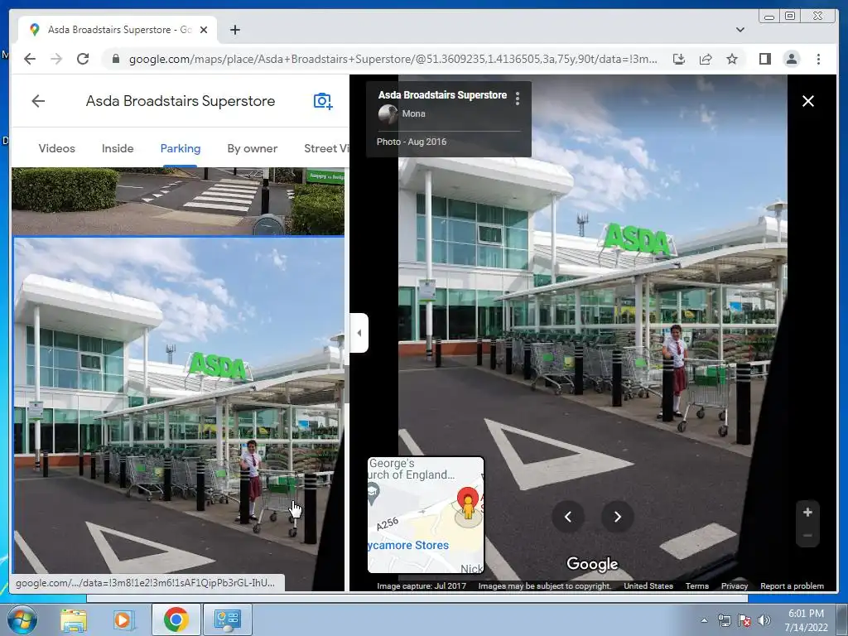The image size is (848, 636).
Task: Close the Asda Broadstairs Superstore tab
Action: click(204, 30)
